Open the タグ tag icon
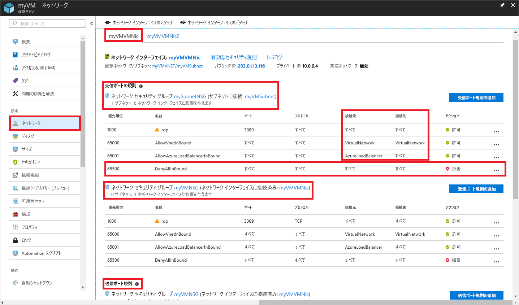 (x=15, y=80)
